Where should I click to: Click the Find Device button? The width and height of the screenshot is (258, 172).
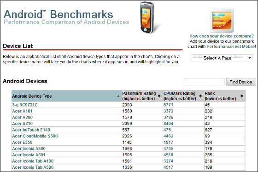point(241,82)
